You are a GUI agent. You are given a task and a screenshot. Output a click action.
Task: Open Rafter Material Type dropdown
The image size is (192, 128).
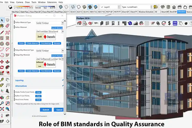pos(62,23)
